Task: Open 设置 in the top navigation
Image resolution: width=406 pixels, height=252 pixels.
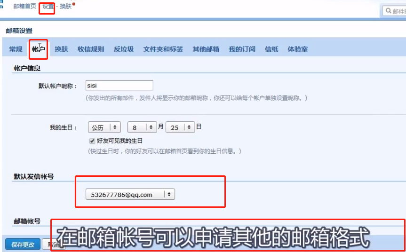Action: 48,6
